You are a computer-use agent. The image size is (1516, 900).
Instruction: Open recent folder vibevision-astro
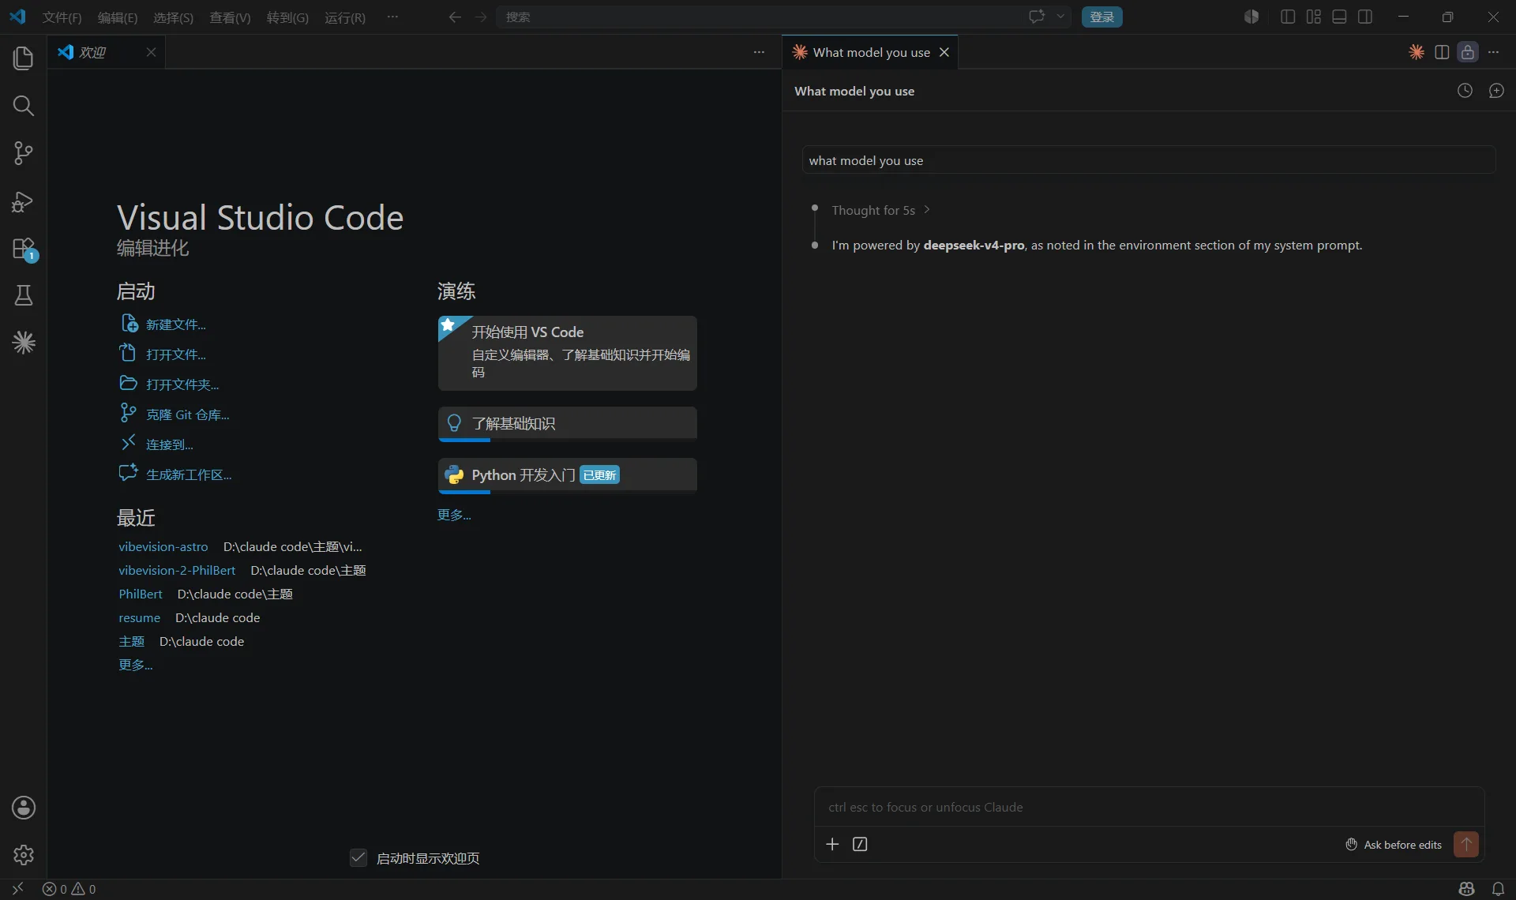[163, 546]
